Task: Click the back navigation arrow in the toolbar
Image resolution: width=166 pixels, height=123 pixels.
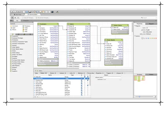Action: coord(12,12)
